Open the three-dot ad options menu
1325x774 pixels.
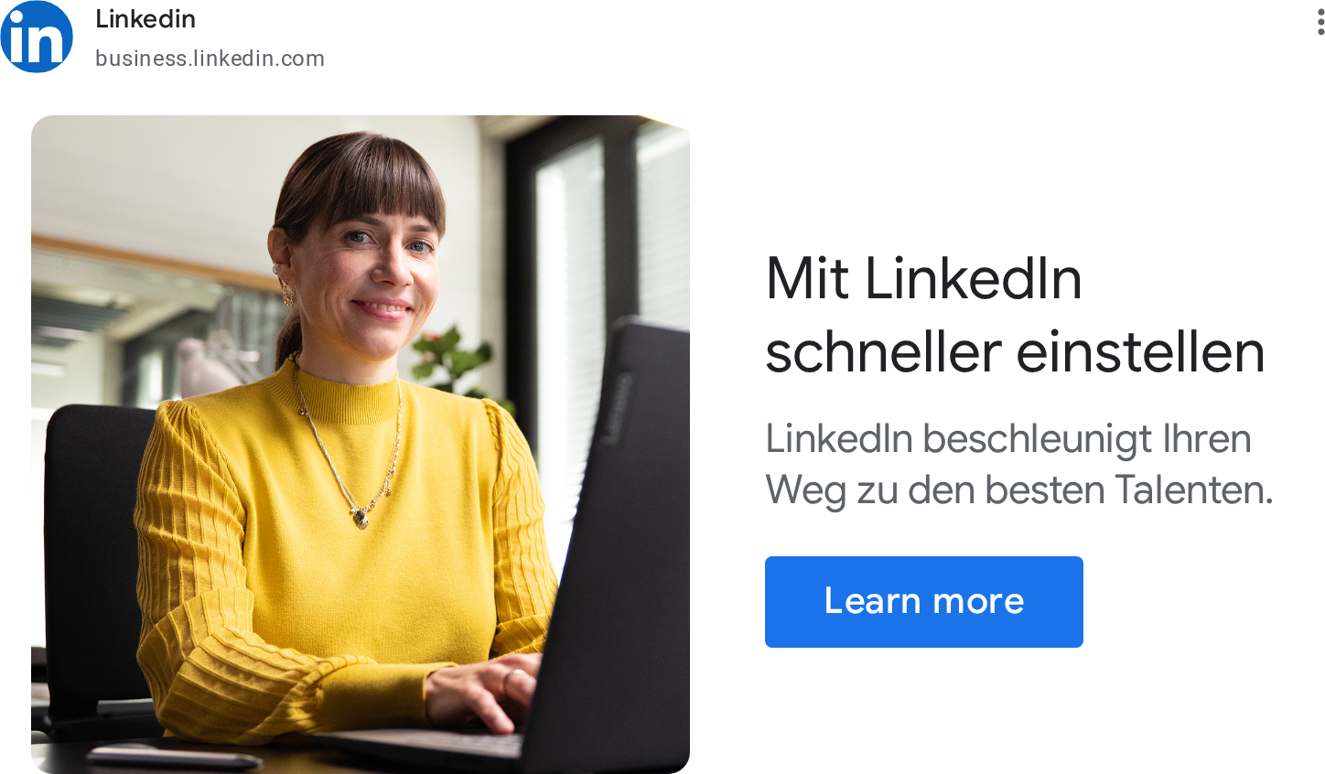tap(1320, 21)
